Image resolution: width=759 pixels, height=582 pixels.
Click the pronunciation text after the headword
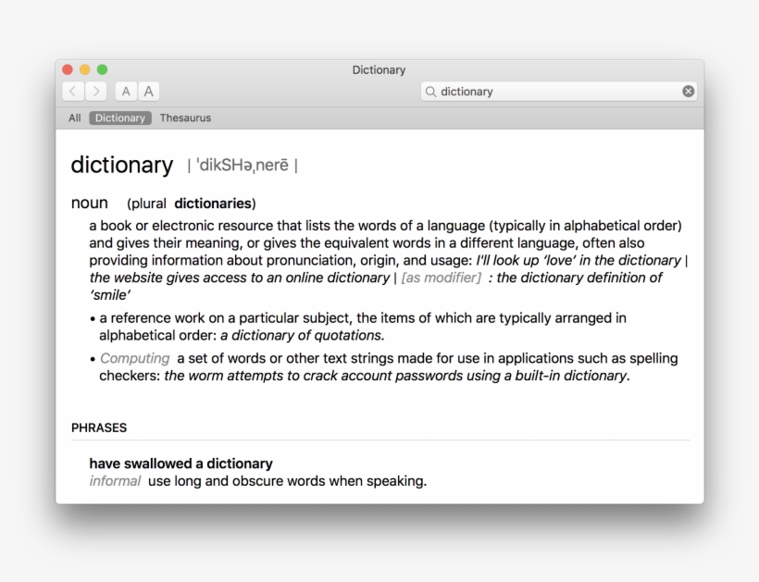[x=243, y=167]
